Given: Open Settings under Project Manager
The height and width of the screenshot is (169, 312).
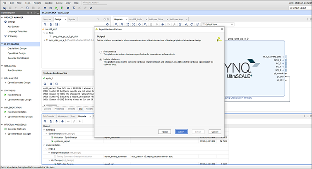Looking at the screenshot, I should pyautogui.click(x=11, y=22).
